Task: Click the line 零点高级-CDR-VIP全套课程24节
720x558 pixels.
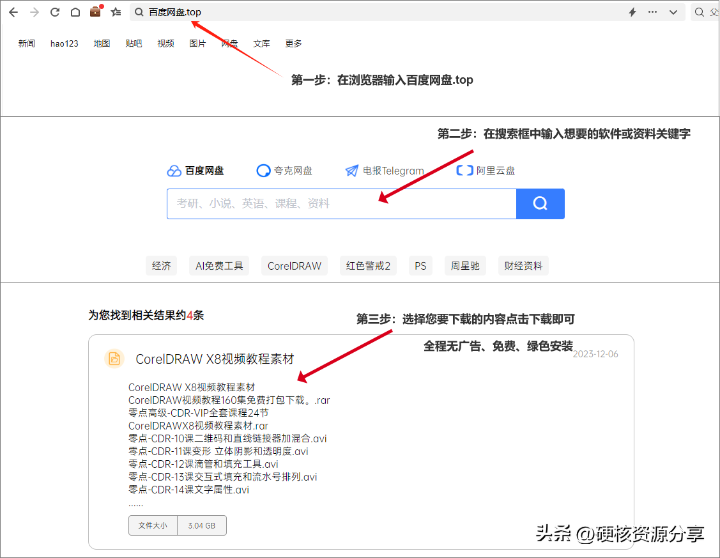Action: pyautogui.click(x=198, y=414)
